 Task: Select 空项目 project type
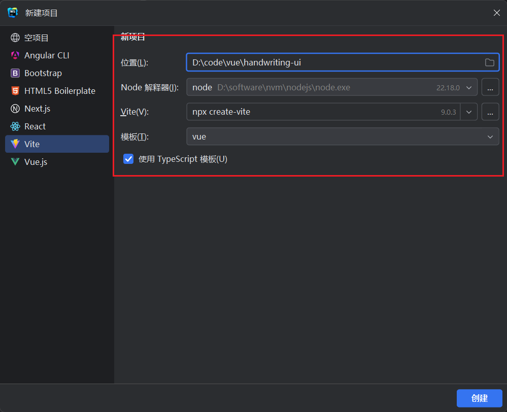(x=57, y=38)
